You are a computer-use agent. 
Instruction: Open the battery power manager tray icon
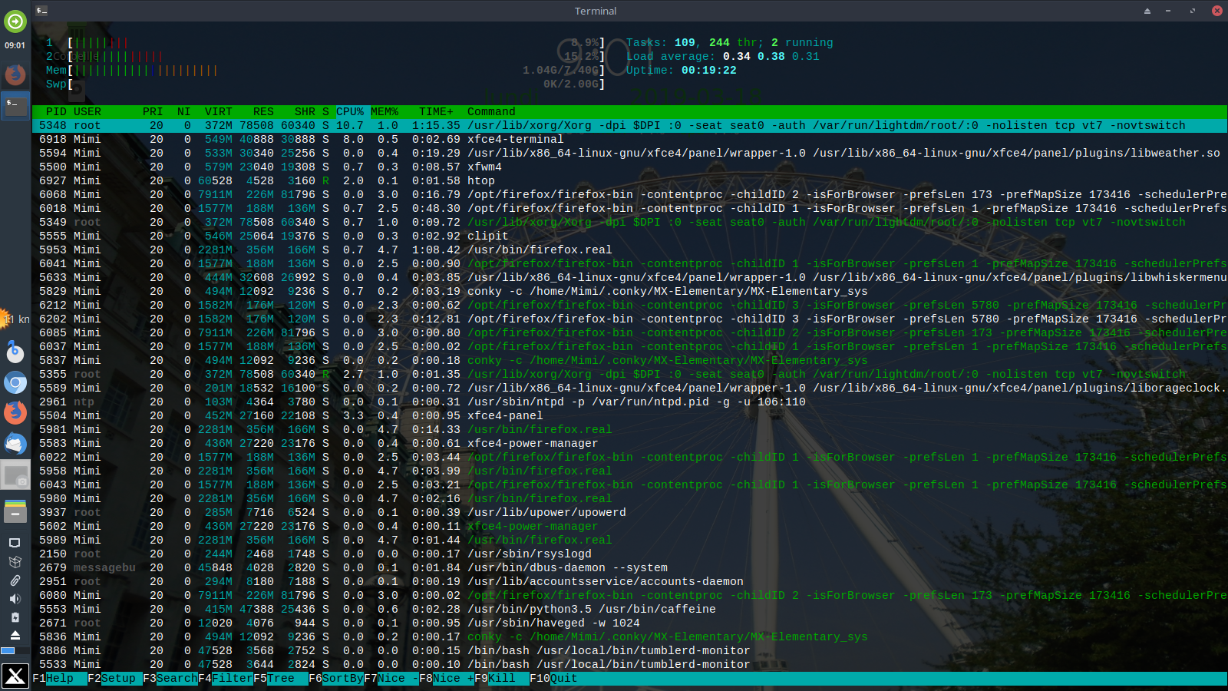(15, 617)
